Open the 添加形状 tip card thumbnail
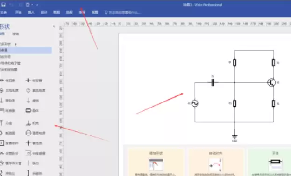Image resolution: width=291 pixels, height=176 pixels. tap(156, 164)
